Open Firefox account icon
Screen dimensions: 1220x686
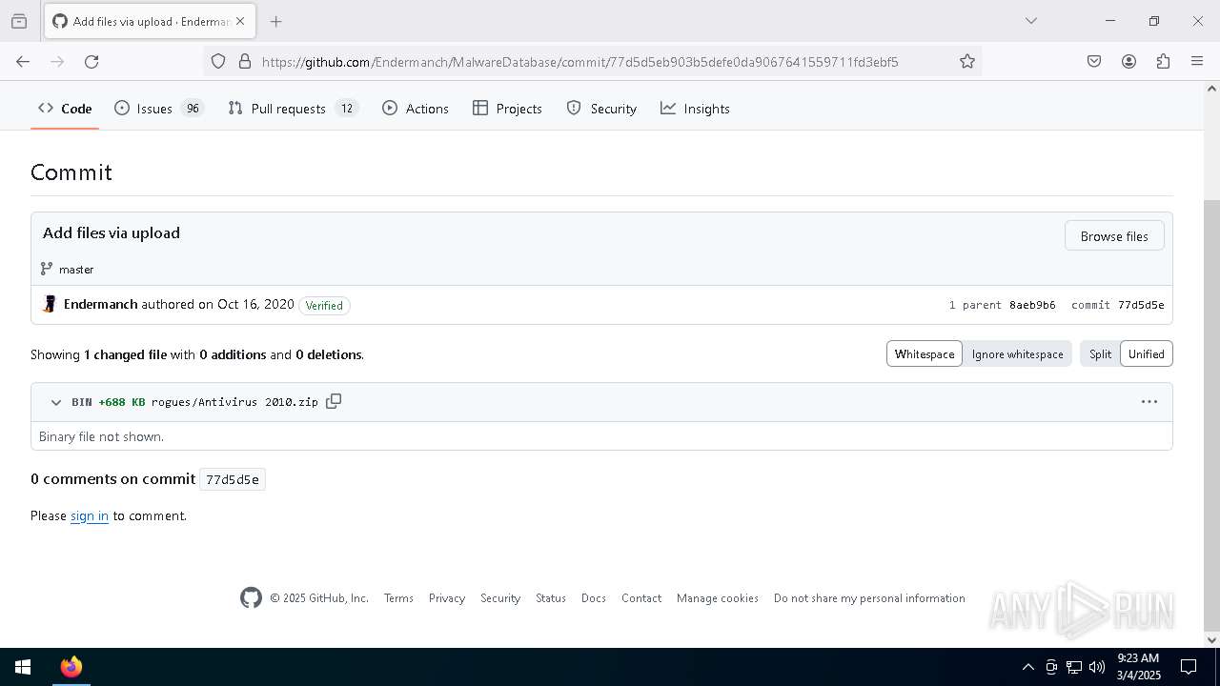pos(1128,62)
